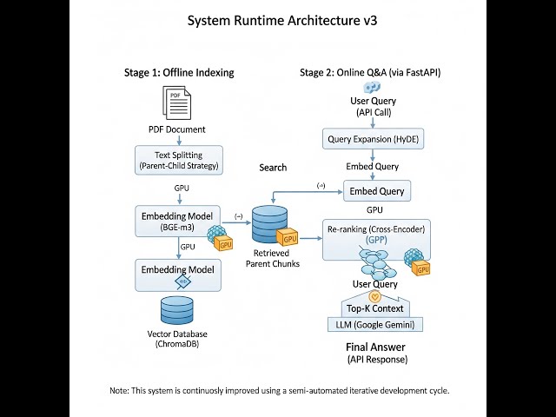The image size is (556, 417).
Task: Click the GPU label under Text Splitting box
Action: coord(182,188)
